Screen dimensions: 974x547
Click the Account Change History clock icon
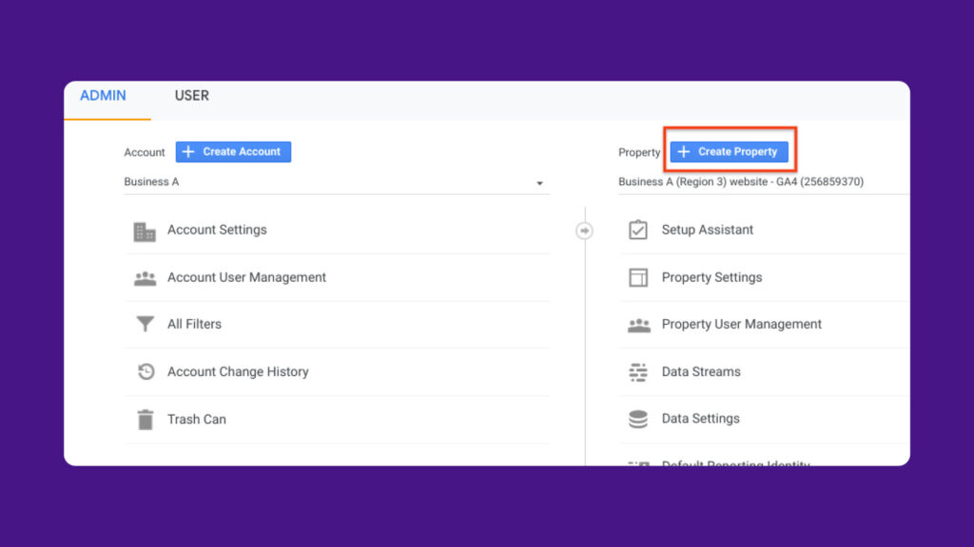pyautogui.click(x=146, y=371)
